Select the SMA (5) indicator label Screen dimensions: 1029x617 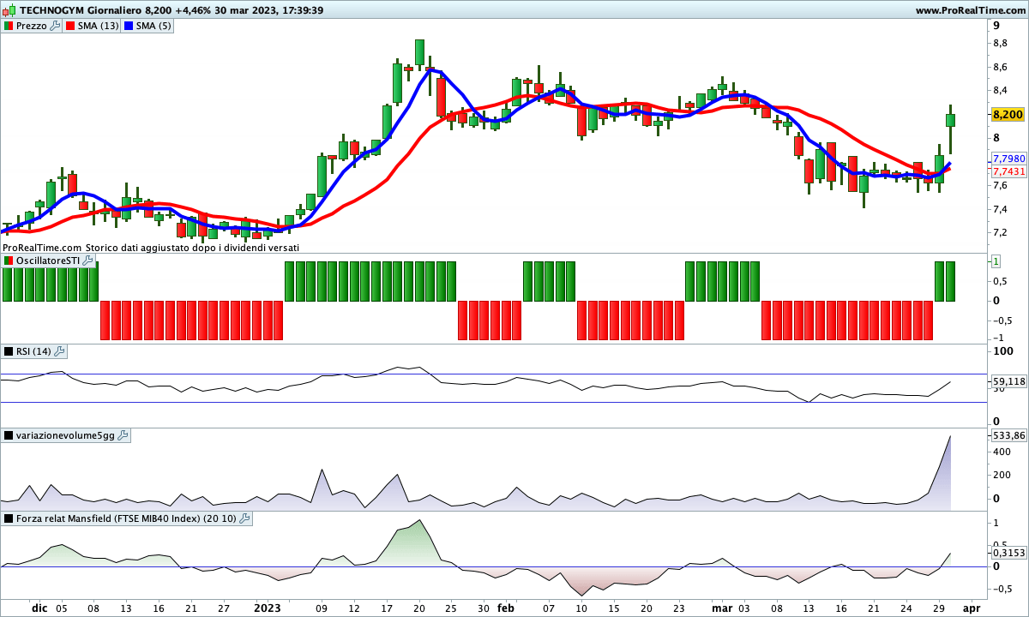[x=154, y=26]
